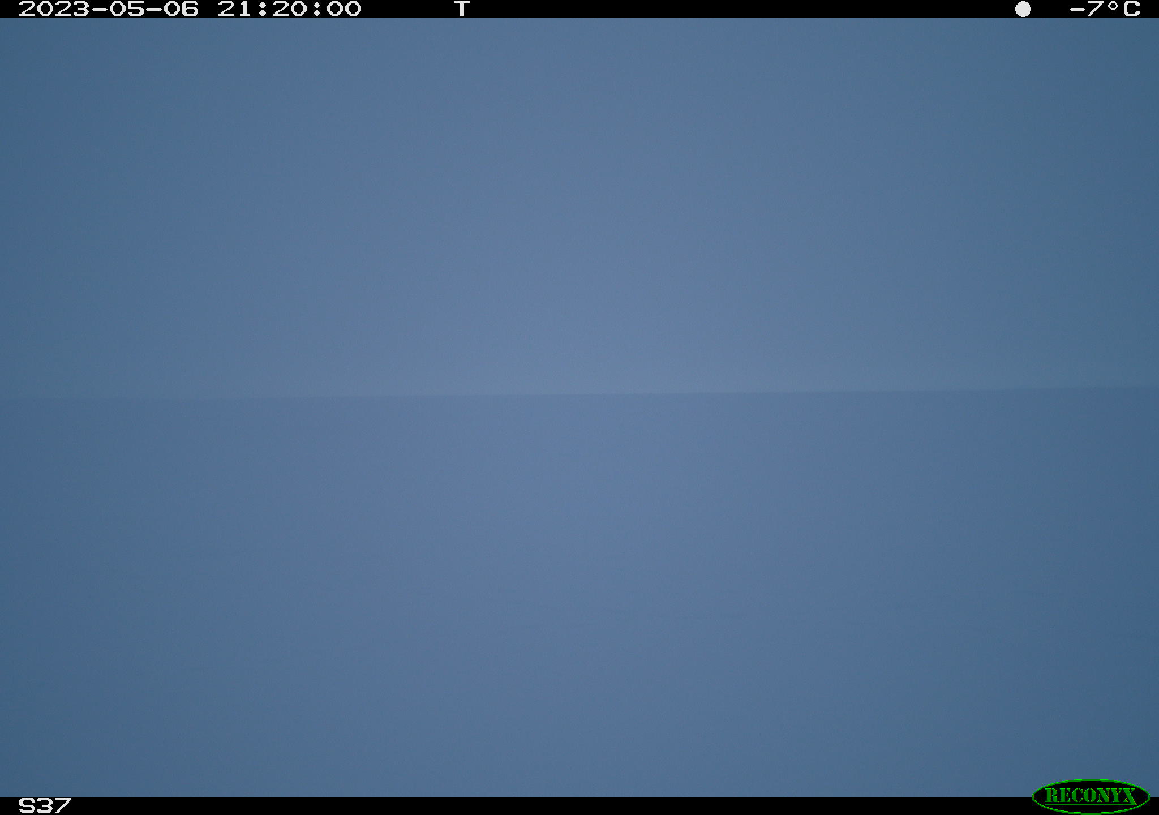Click the seconds value 00 in time
The image size is (1159, 815).
(x=344, y=9)
